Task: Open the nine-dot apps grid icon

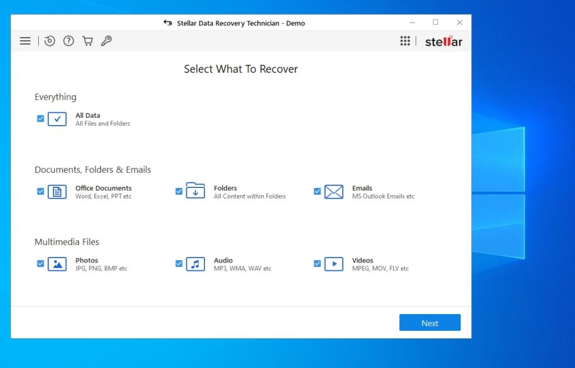Action: (x=405, y=41)
